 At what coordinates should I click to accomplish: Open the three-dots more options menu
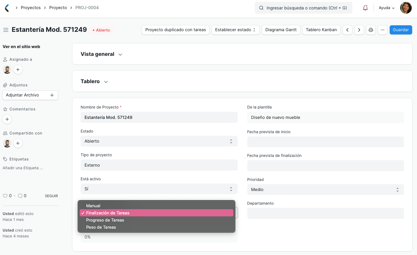[x=383, y=30]
